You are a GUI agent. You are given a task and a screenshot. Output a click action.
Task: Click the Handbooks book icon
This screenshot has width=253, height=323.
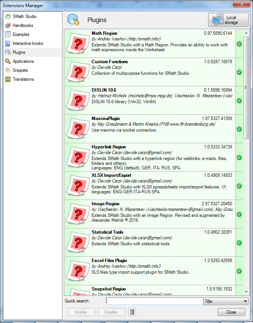[8, 25]
